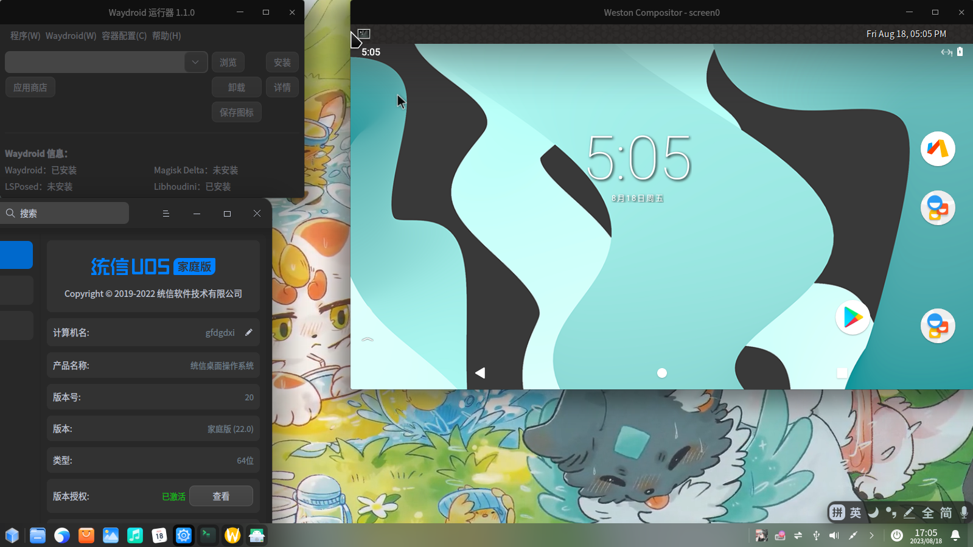This screenshot has width=973, height=547.
Task: Toggle punctuation mode in input method bar
Action: point(891,512)
